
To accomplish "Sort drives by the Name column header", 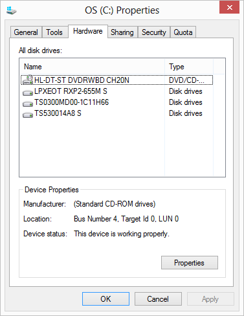I will pyautogui.click(x=92, y=67).
